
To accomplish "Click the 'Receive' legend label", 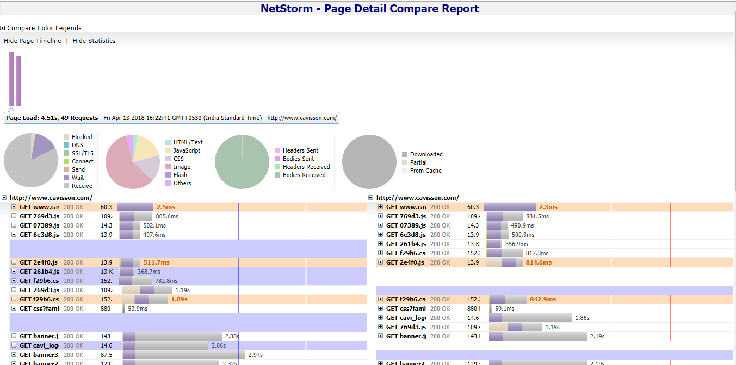I will pos(82,186).
